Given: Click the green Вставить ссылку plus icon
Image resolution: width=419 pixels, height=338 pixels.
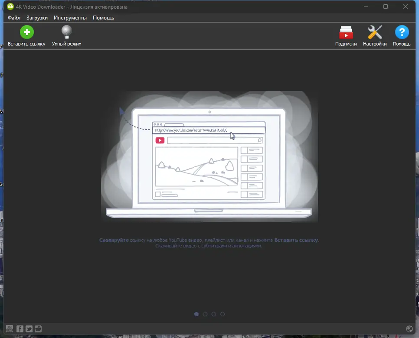Looking at the screenshot, I should 27,32.
